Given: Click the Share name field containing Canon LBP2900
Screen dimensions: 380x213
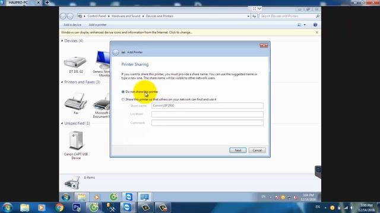Looking at the screenshot, I should (x=207, y=105).
